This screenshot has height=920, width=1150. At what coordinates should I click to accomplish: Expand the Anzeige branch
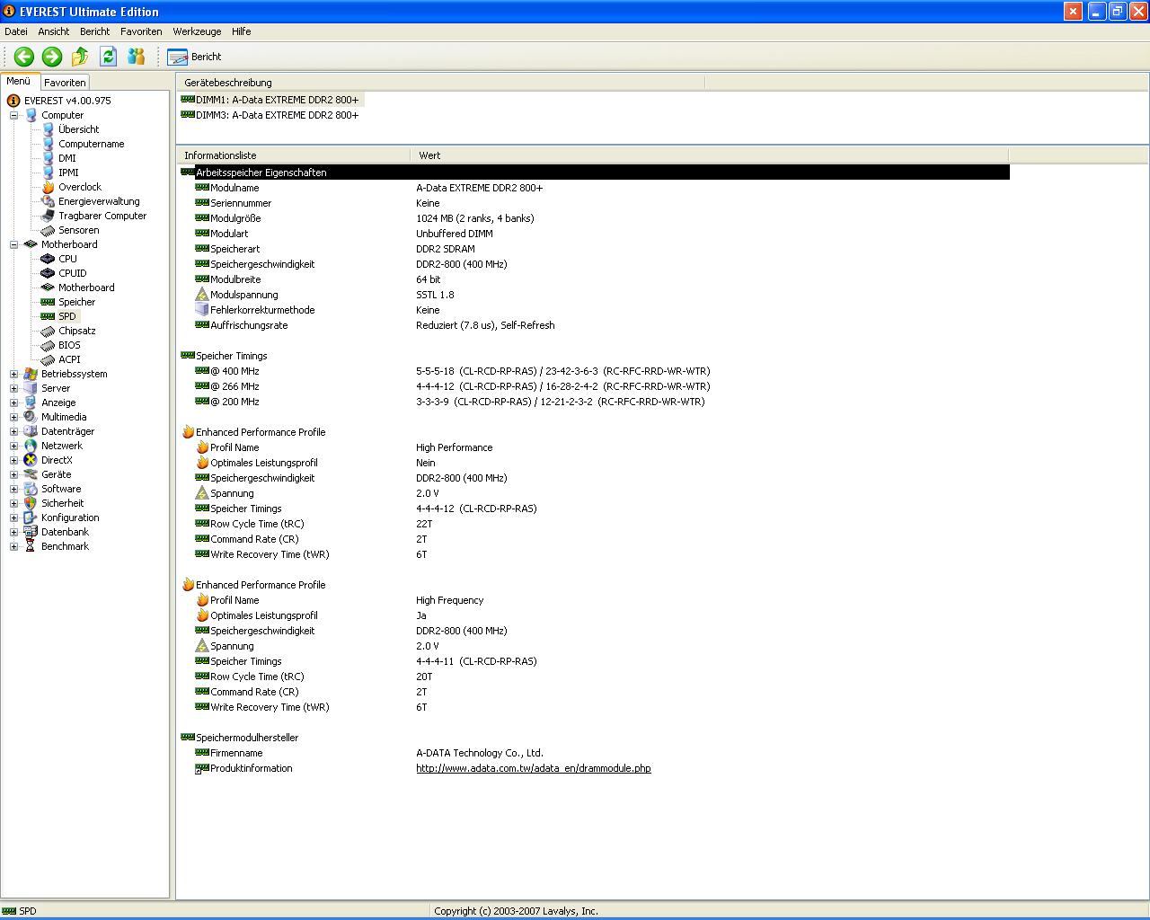(x=13, y=402)
